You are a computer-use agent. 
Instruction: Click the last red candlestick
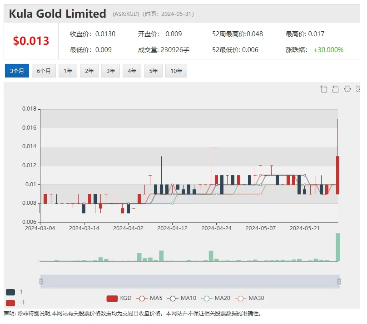[x=338, y=175]
